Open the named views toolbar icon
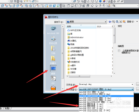The image size is (139, 112). [x=63, y=6]
